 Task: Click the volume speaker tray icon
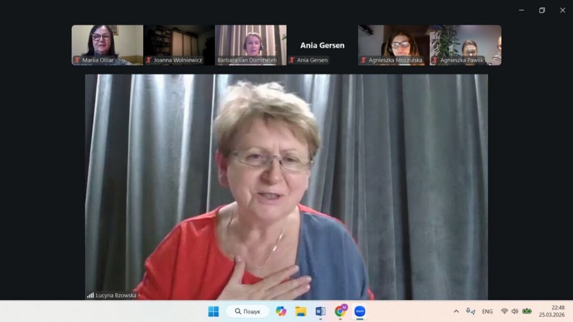coord(515,311)
